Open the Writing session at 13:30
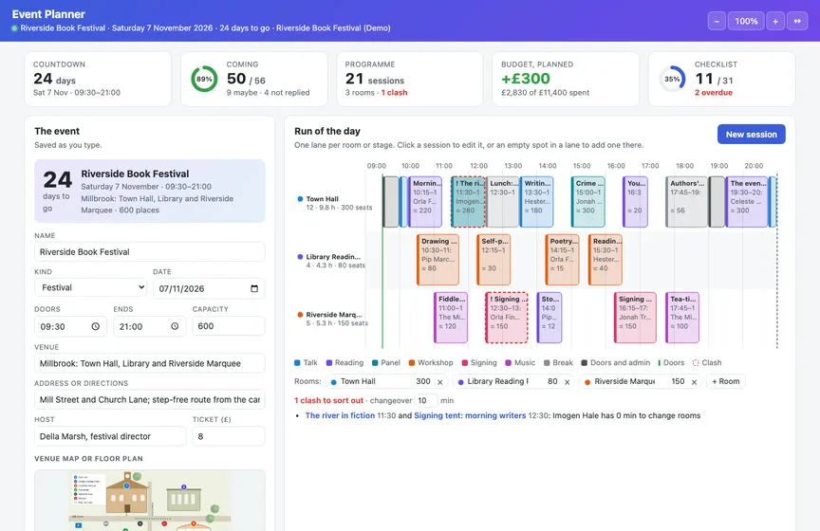The image size is (820, 531). pos(536,202)
